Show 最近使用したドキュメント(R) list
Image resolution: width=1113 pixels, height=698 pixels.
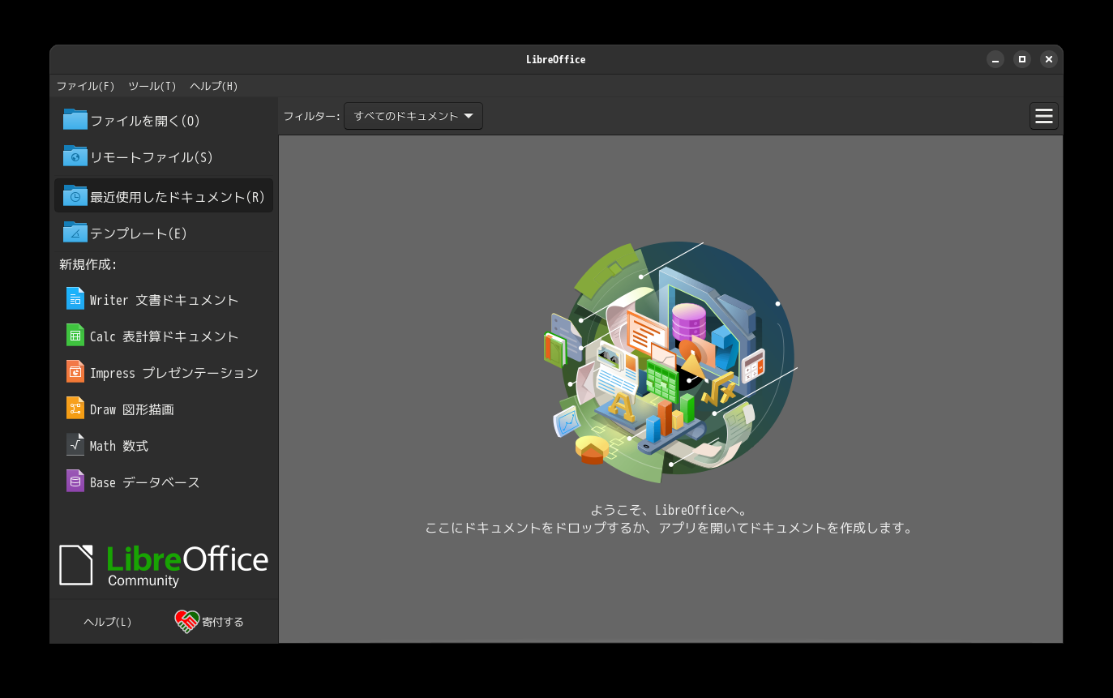point(164,196)
